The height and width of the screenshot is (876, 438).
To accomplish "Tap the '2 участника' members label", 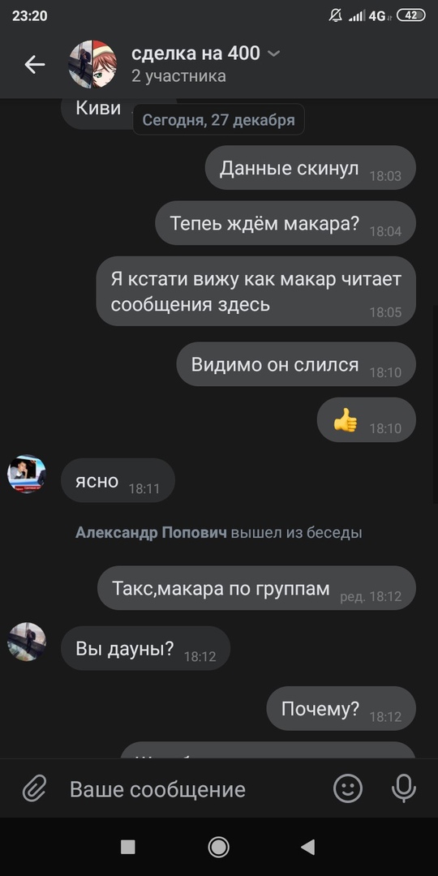I will click(x=178, y=76).
